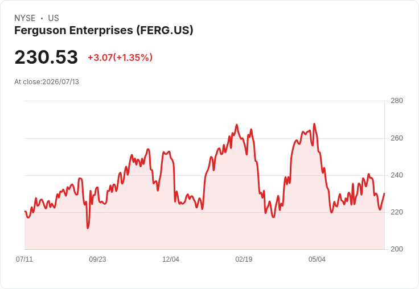The image size is (419, 289).
Task: Click the peak of the line near 02/19
Action: pyautogui.click(x=237, y=125)
